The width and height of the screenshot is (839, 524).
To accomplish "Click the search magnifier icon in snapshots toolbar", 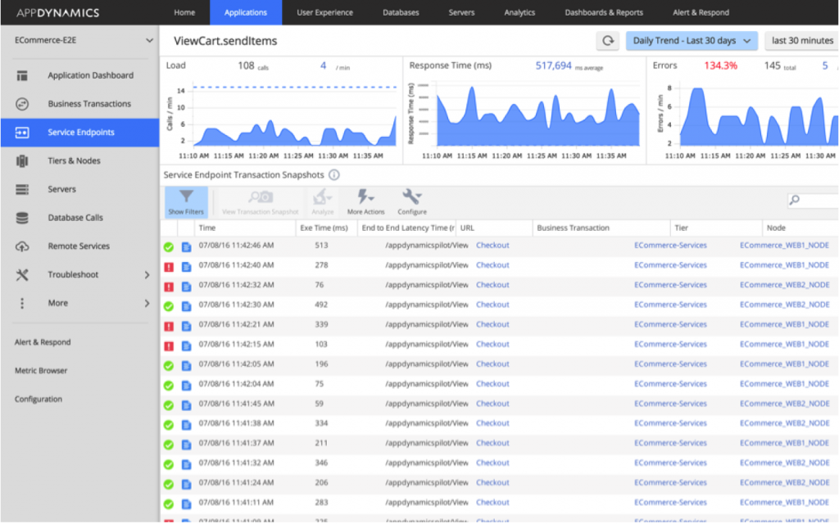I will tap(795, 200).
